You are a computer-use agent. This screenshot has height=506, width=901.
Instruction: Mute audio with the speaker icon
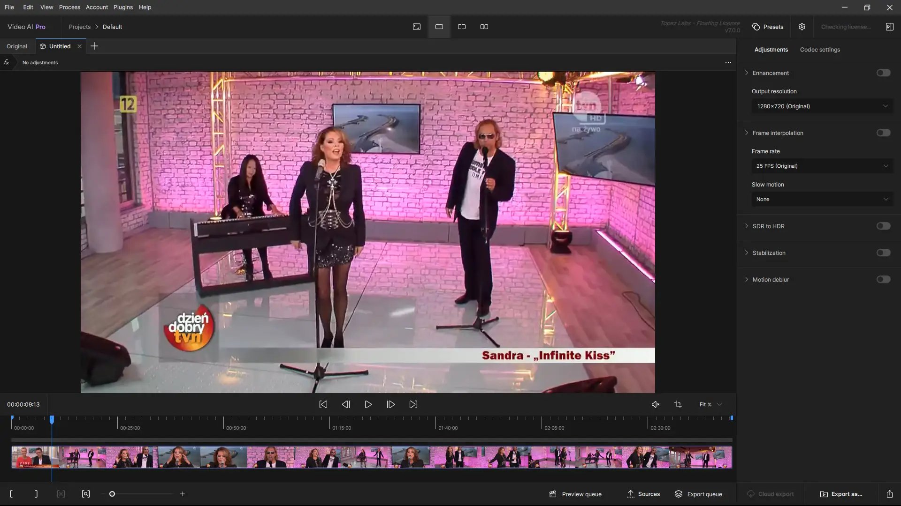pyautogui.click(x=656, y=404)
